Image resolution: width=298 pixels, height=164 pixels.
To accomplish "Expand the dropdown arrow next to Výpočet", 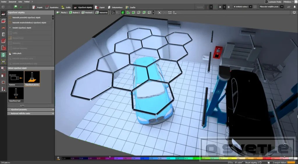I will [x=211, y=7].
